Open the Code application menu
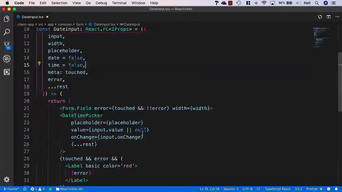 tap(19, 3)
